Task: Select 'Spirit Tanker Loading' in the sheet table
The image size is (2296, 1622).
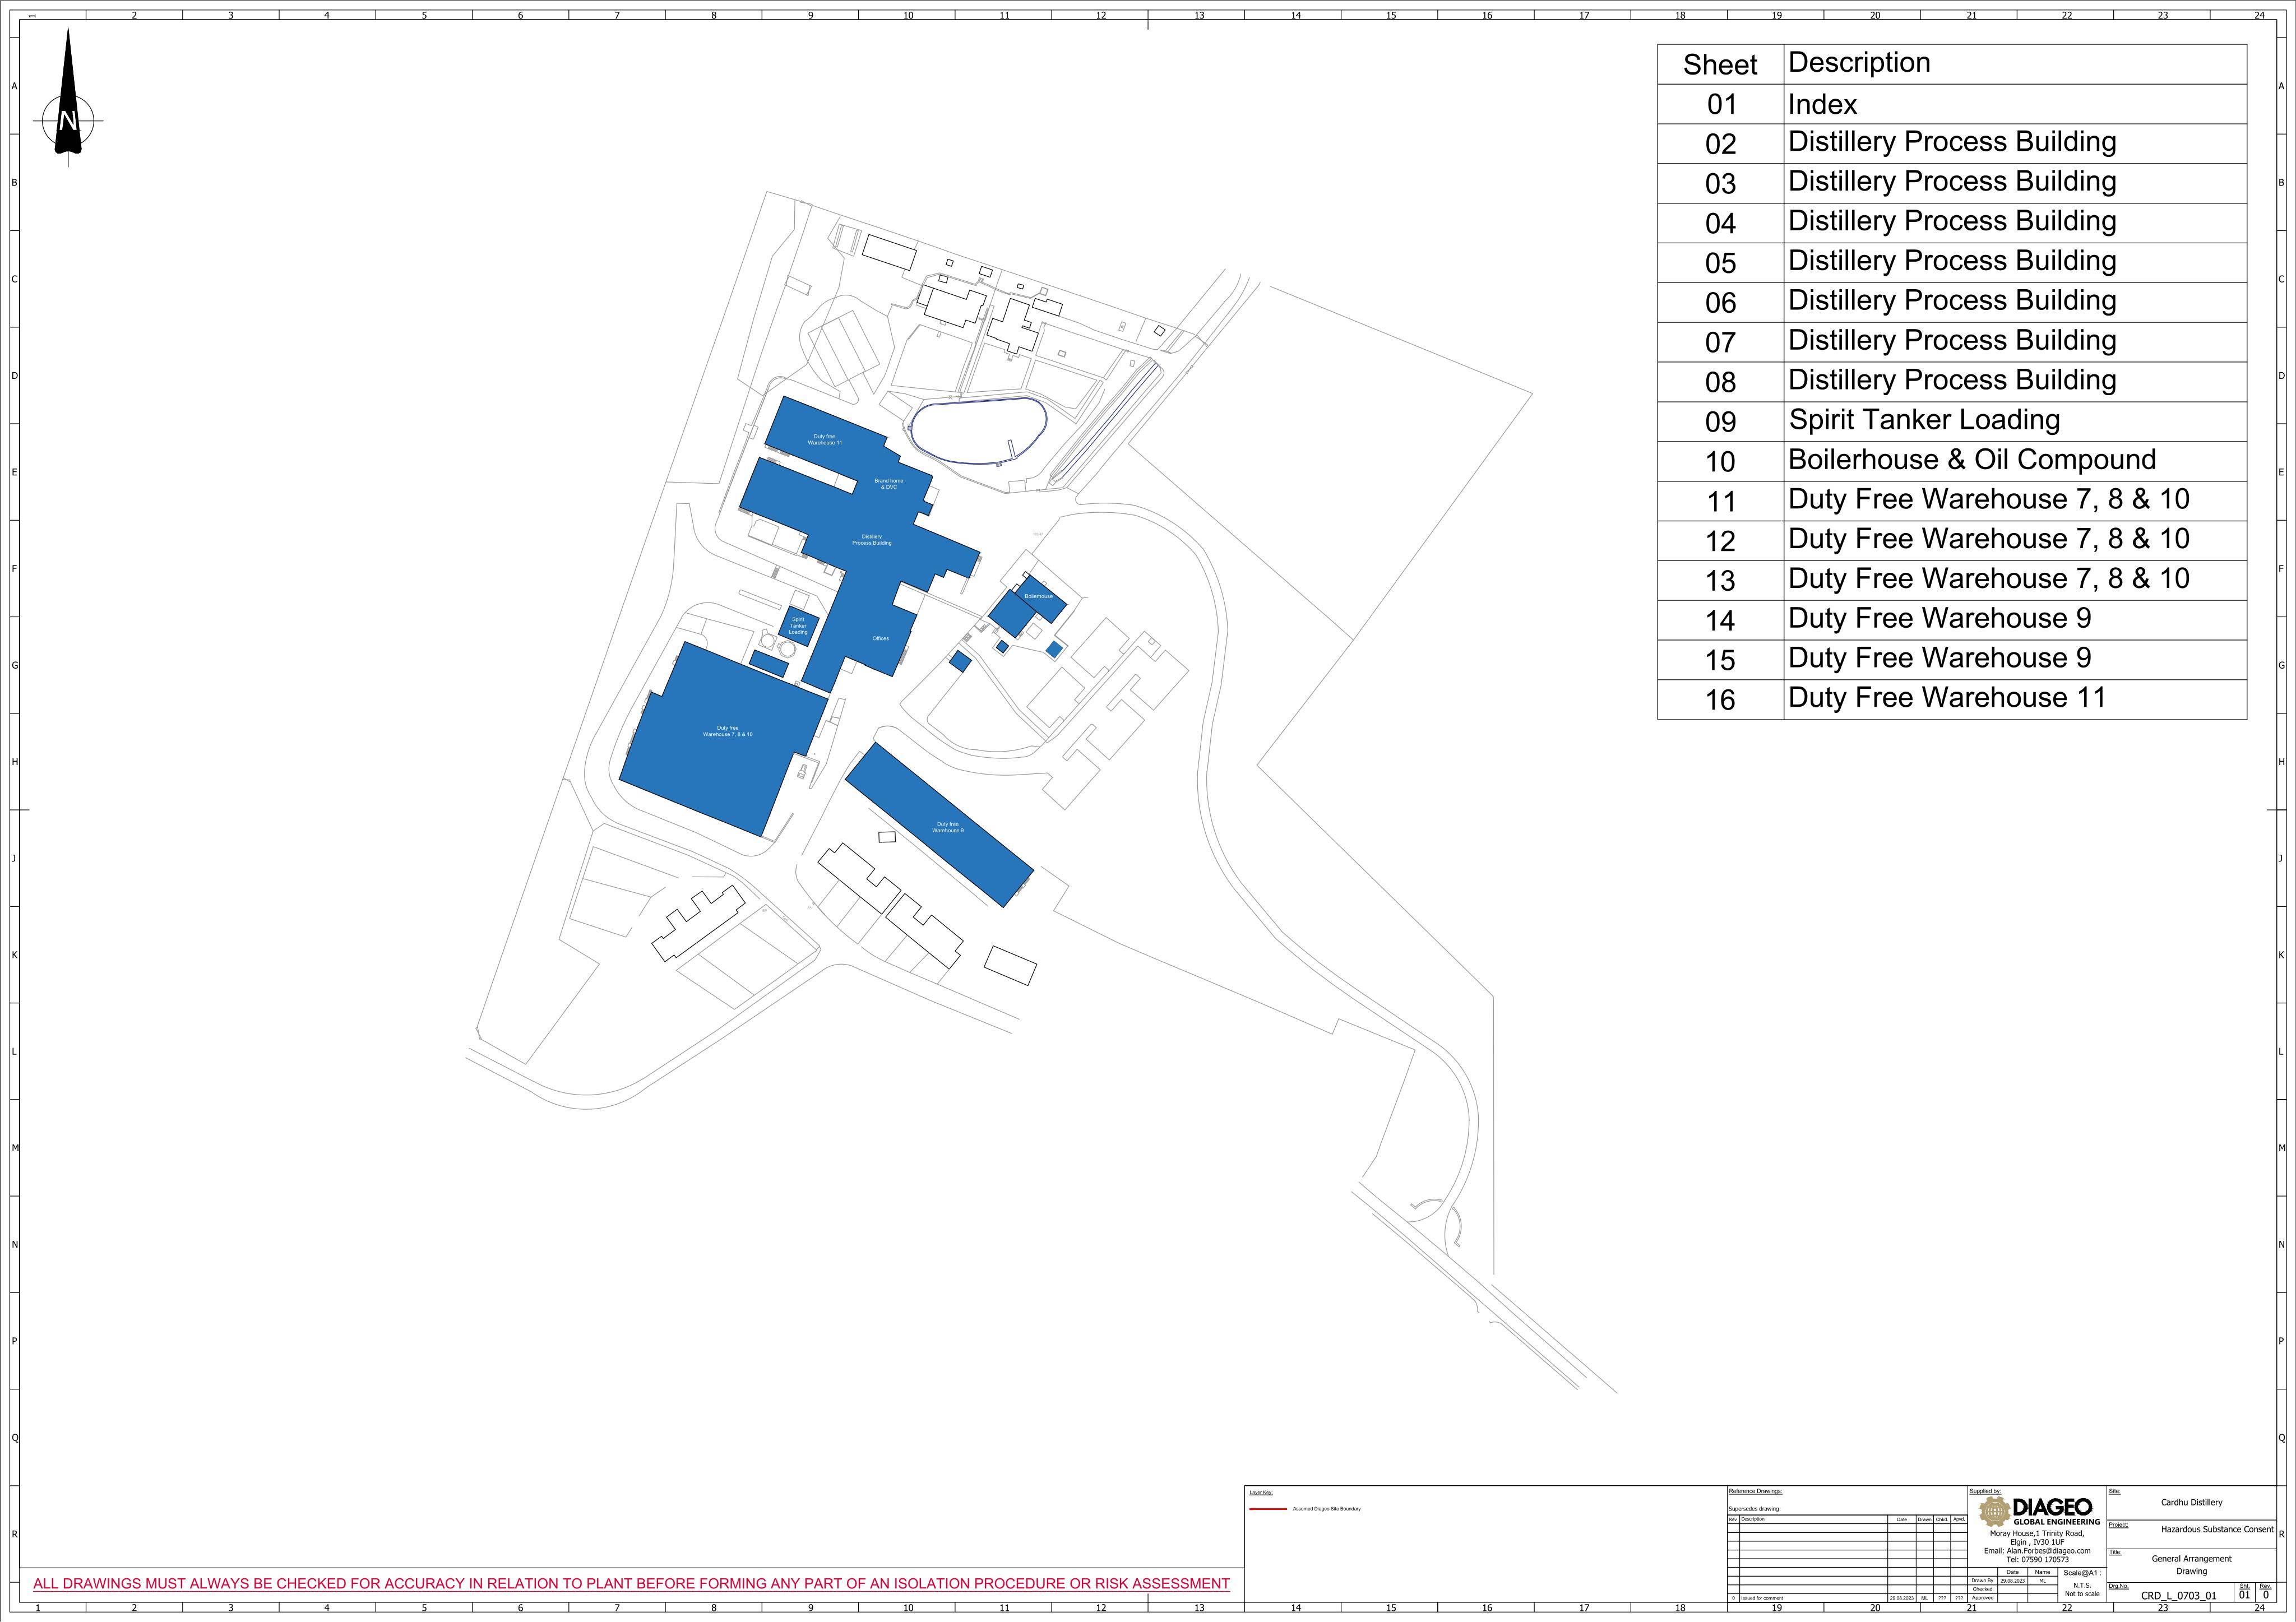Action: point(1924,420)
